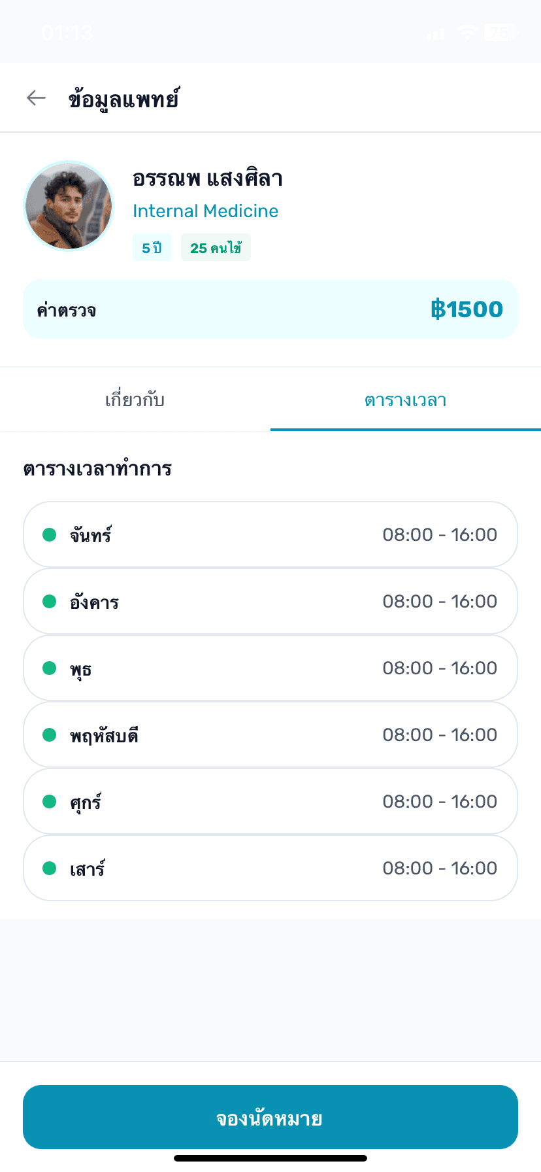Tap the 5 ปี experience badge
Image resolution: width=541 pixels, height=1172 pixels.
click(x=152, y=248)
